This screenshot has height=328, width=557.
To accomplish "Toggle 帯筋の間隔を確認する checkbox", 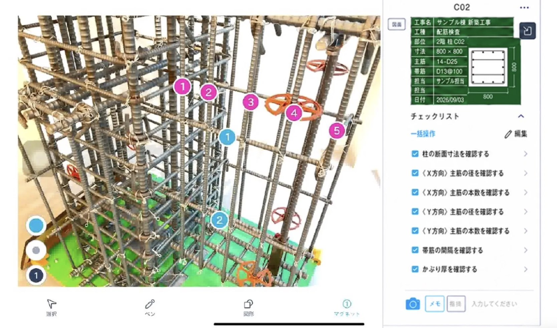I will click(415, 250).
